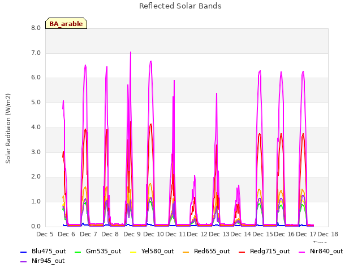This screenshot has width=362, height=272.
Task: Click the Dec 9 x-axis tick label
Action: point(132,234)
